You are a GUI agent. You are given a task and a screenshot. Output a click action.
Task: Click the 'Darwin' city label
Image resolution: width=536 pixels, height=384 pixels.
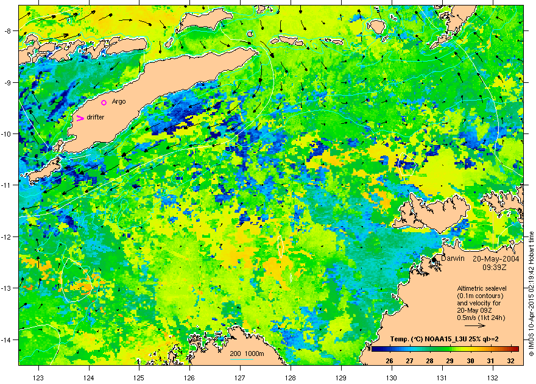pyautogui.click(x=453, y=258)
